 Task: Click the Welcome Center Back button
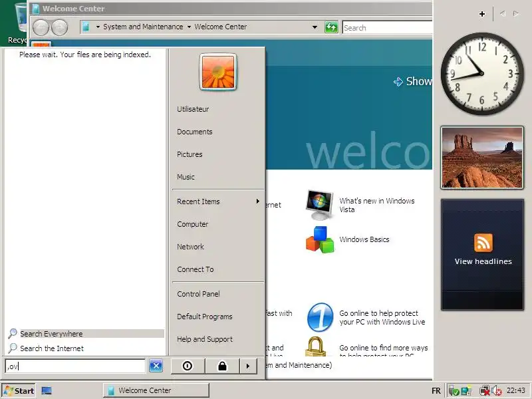[41, 27]
